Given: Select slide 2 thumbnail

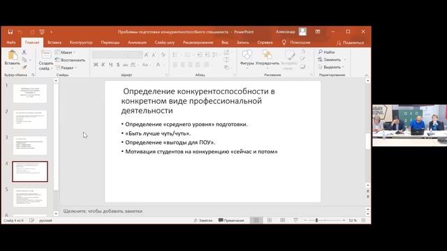Looking at the screenshot, I should pyautogui.click(x=30, y=119).
